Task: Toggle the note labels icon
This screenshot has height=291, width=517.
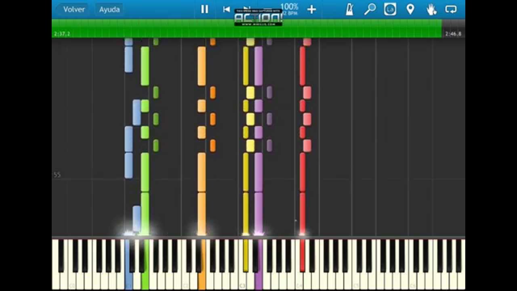Action: [390, 9]
